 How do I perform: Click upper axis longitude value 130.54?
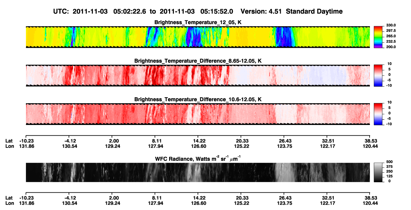(x=69, y=146)
